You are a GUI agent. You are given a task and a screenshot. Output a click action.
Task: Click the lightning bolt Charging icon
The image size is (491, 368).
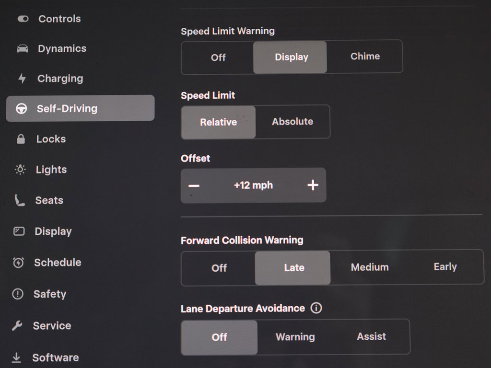(22, 78)
